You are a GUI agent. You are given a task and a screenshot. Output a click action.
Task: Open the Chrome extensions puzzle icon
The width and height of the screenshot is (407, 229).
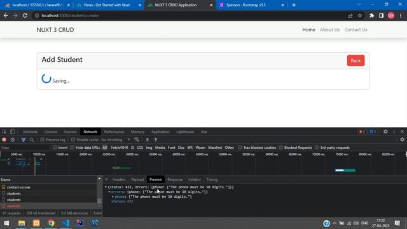[371, 15]
